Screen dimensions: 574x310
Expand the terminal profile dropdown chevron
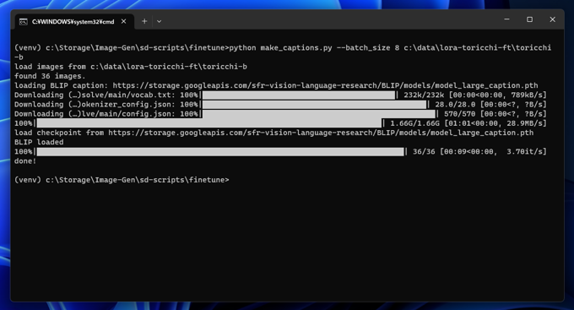tap(159, 22)
